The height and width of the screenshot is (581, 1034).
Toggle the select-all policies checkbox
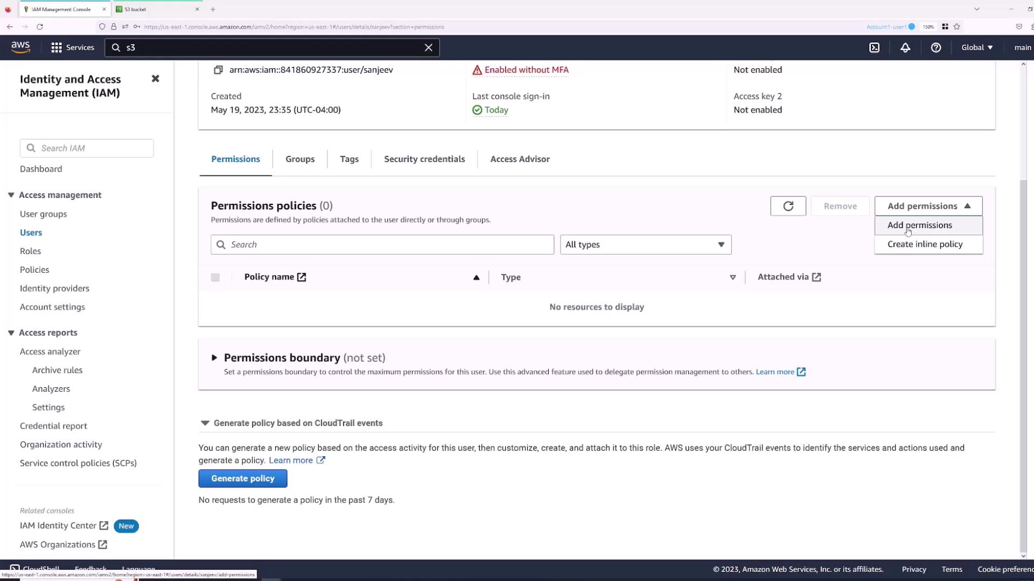(215, 277)
